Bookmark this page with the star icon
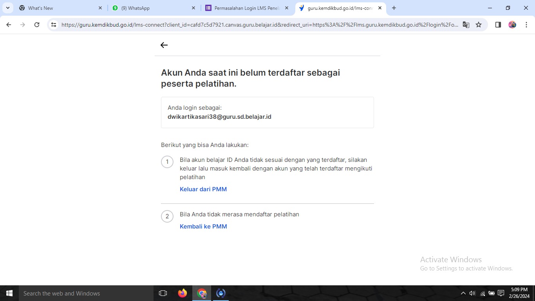Viewport: 535px width, 301px height. 479,25
